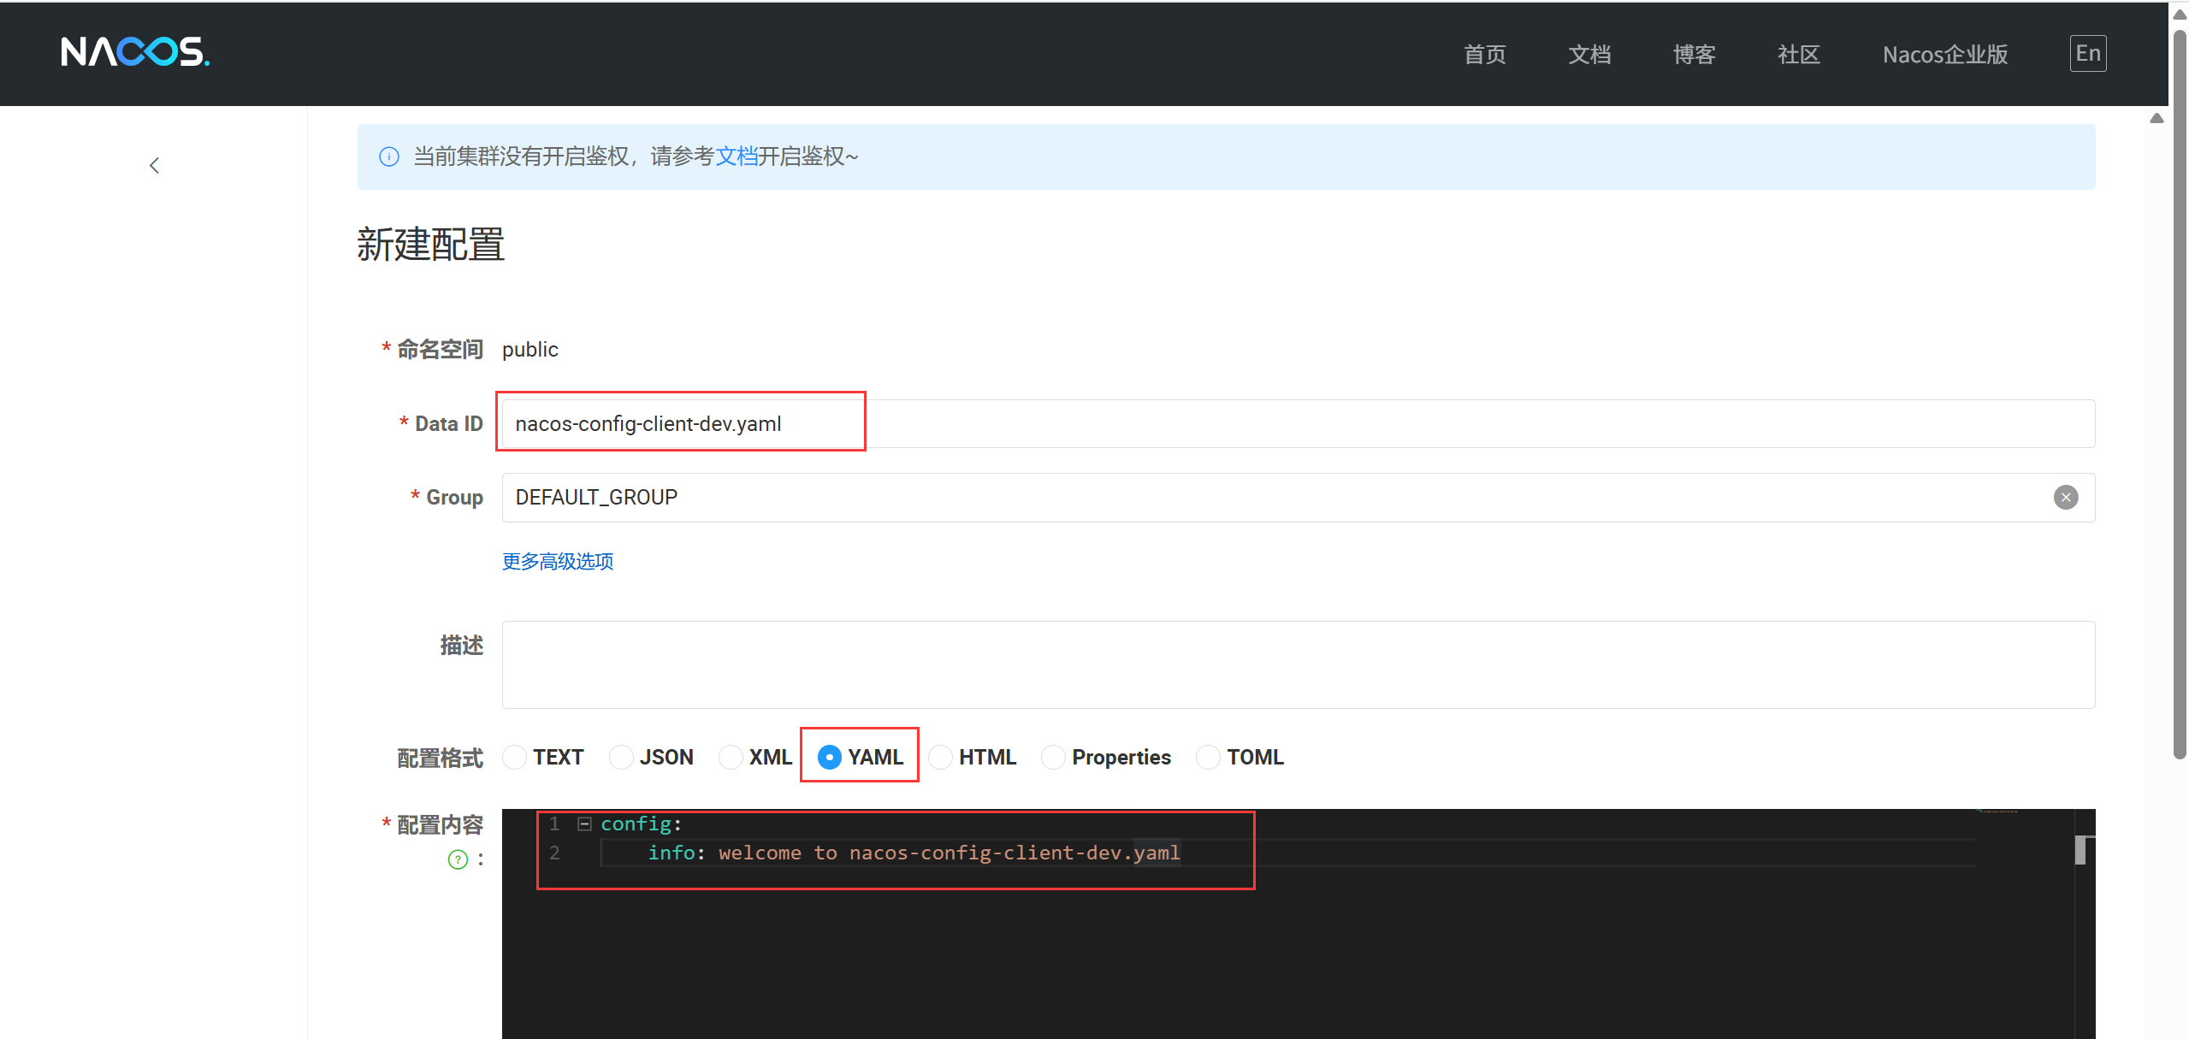2189x1039 pixels.
Task: Click the page vertical scrollbar thumb
Action: pyautogui.click(x=2180, y=393)
